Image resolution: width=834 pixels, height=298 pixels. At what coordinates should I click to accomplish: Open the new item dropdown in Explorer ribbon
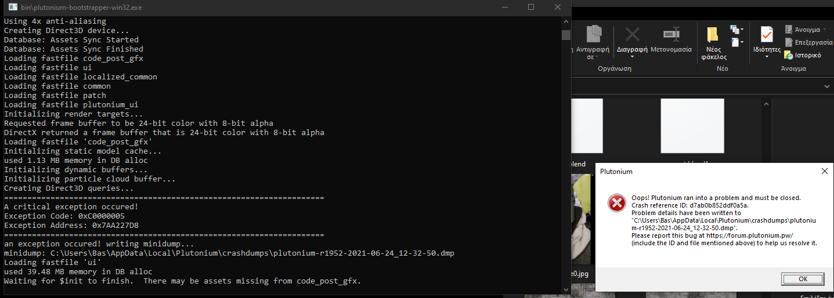click(737, 30)
